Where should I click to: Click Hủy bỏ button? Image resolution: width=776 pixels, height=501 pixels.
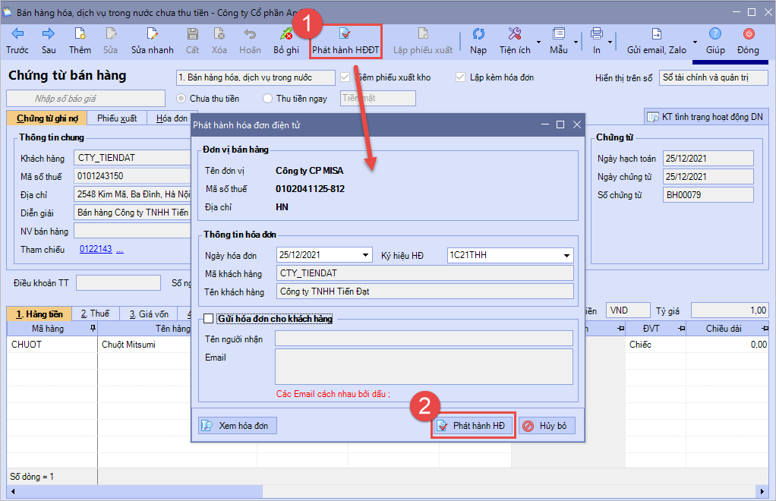pyautogui.click(x=547, y=426)
